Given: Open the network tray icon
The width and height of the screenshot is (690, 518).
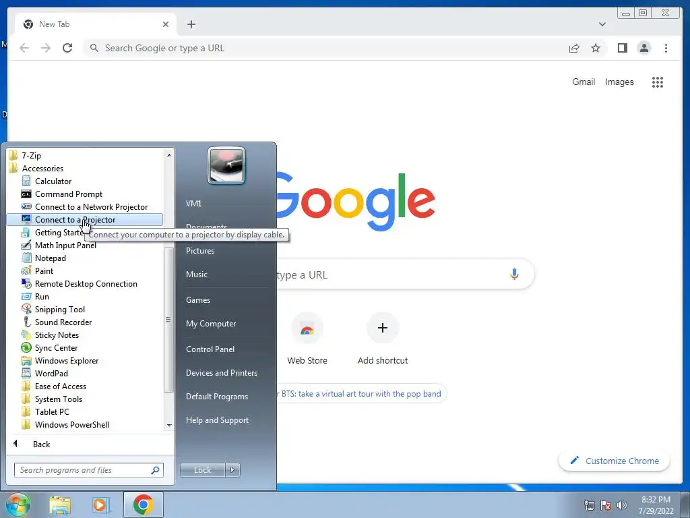Looking at the screenshot, I should pos(589,505).
